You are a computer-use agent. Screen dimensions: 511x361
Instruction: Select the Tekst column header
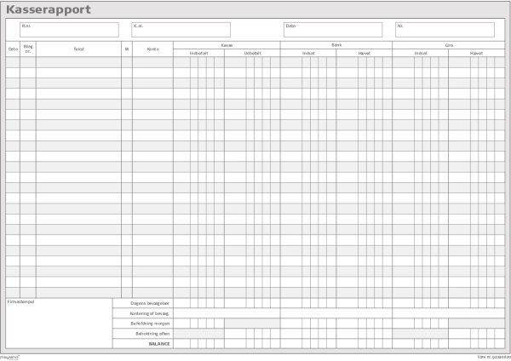pos(78,49)
